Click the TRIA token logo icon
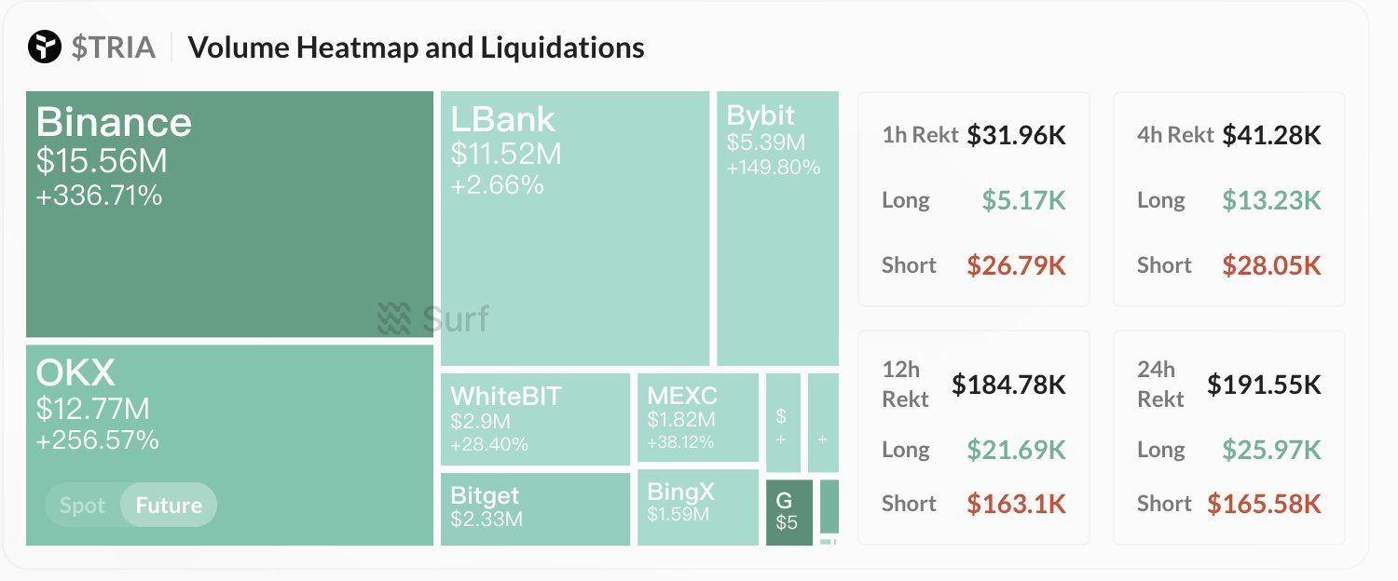The image size is (1398, 581). (x=44, y=47)
